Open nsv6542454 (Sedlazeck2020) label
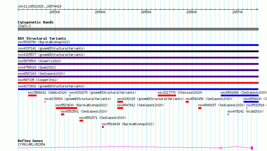The image size is (267, 151). 209,99
